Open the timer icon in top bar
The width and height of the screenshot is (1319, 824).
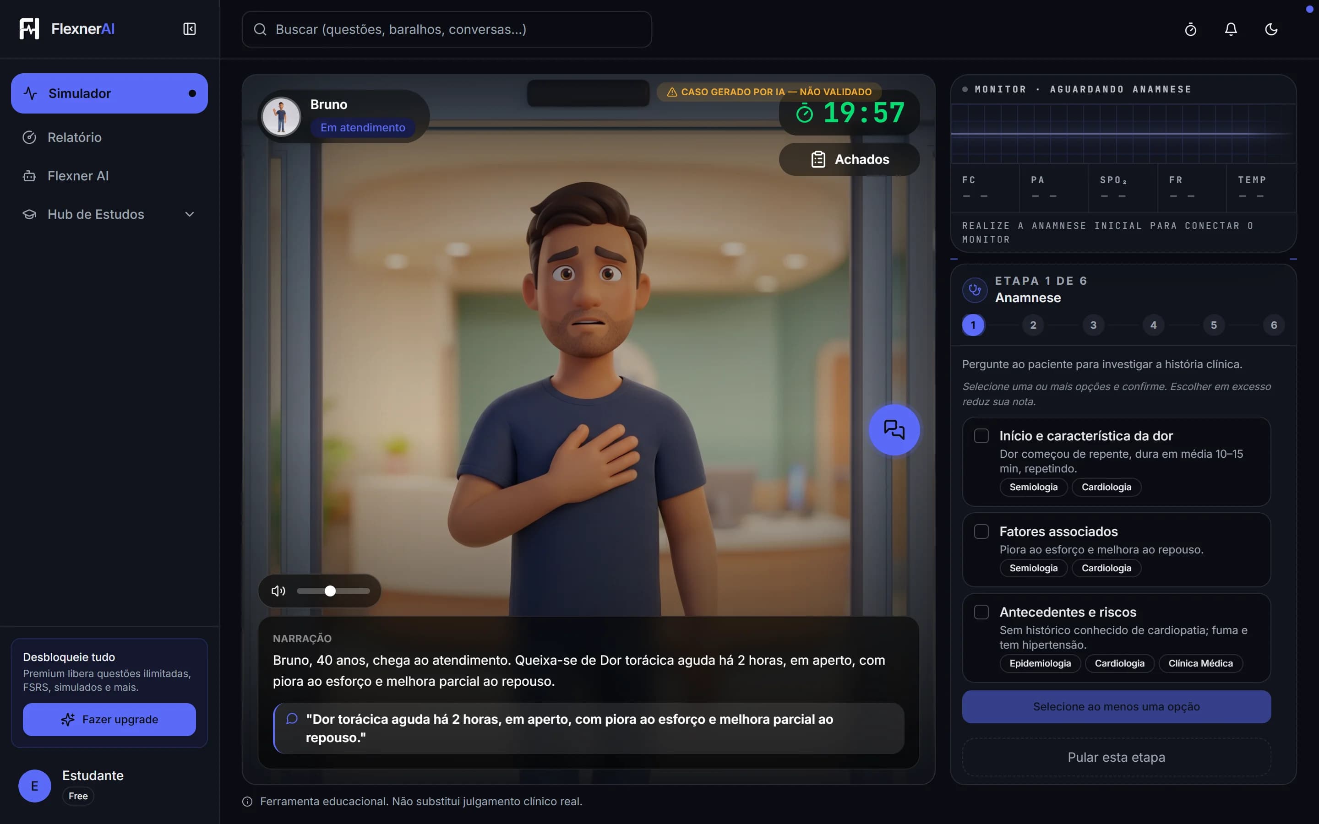(1190, 29)
